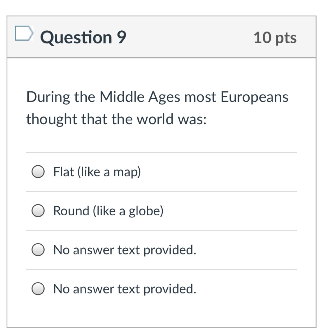The width and height of the screenshot is (328, 328).
Task: Click the word "Round" in the second answer
Action: [71, 211]
